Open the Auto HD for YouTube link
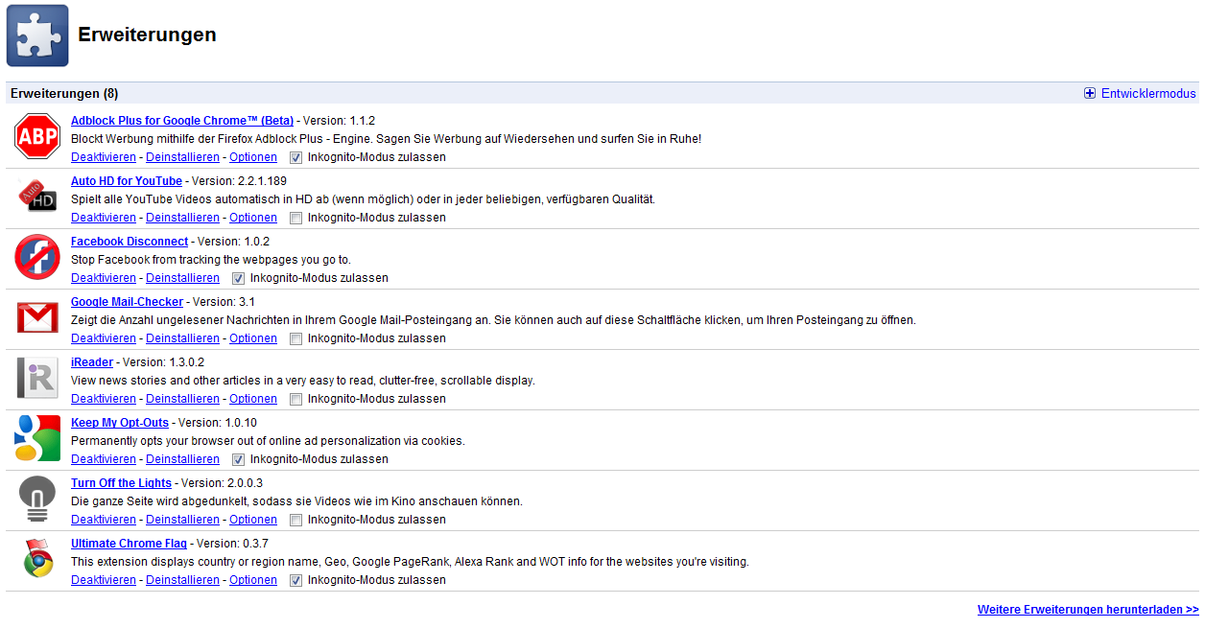 [x=127, y=181]
